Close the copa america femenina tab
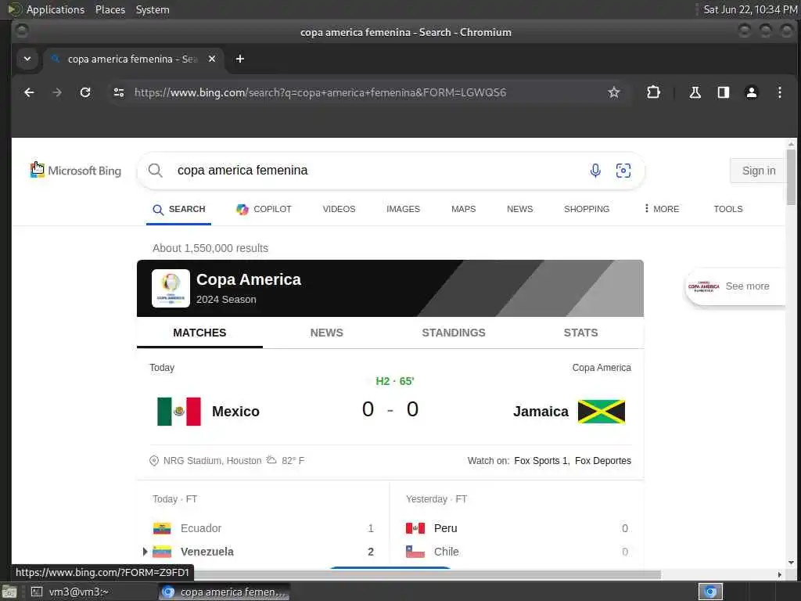 [x=212, y=59]
